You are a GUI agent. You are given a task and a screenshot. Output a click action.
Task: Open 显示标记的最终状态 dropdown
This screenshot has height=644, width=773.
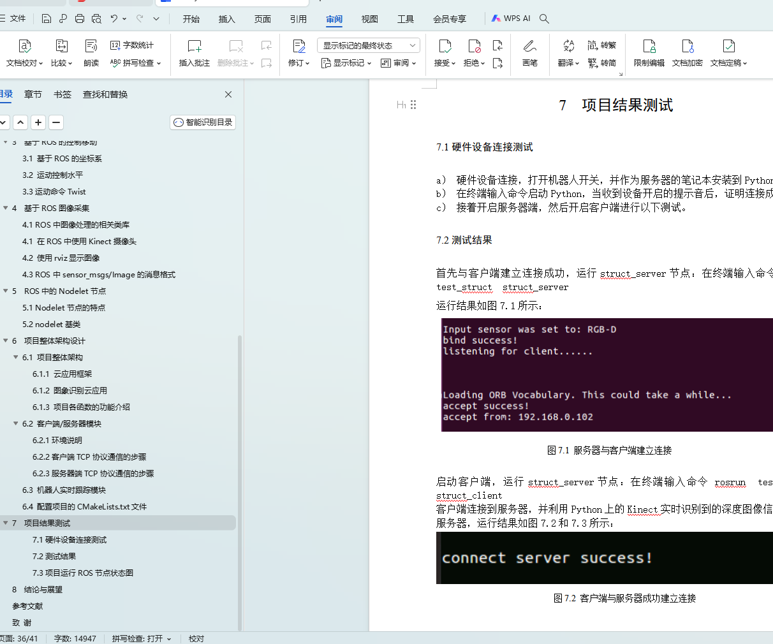click(369, 45)
